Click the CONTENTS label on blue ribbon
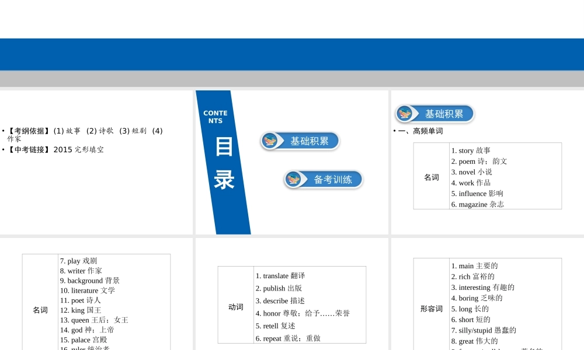This screenshot has height=350, width=584. pyautogui.click(x=215, y=117)
